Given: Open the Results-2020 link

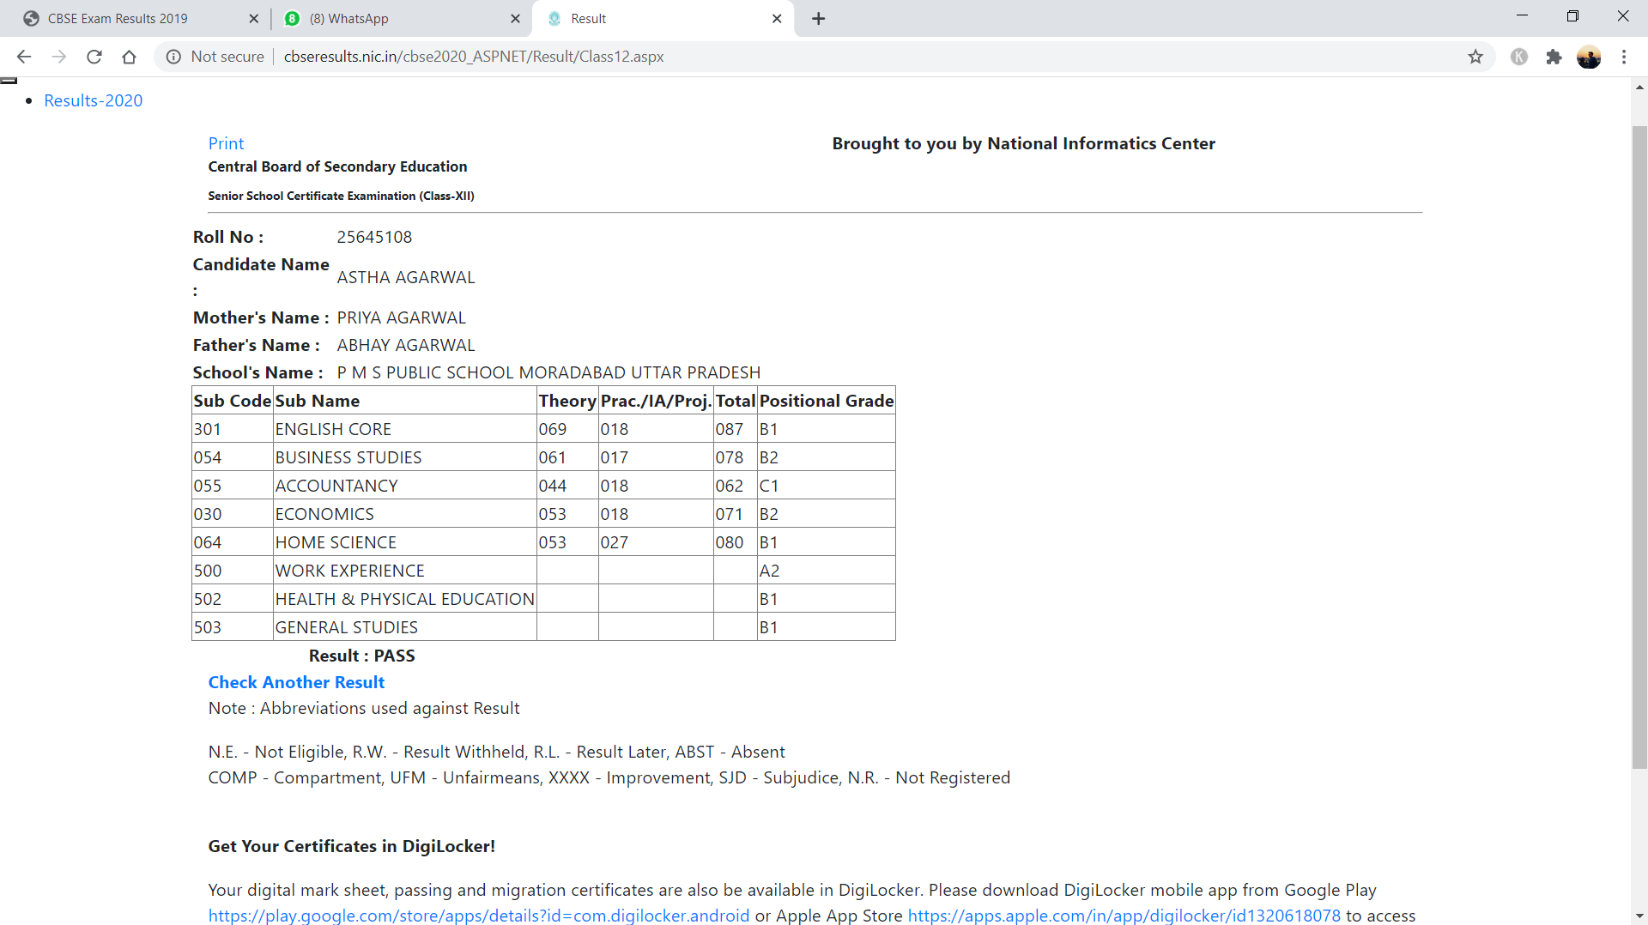Looking at the screenshot, I should [x=93, y=100].
